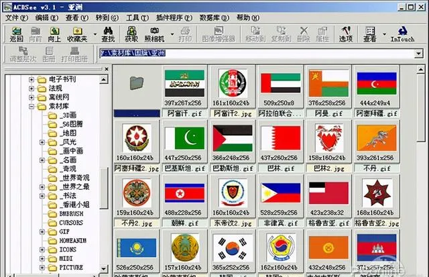
Task: Select the CURSORS folder in tree
Action: coord(71,223)
